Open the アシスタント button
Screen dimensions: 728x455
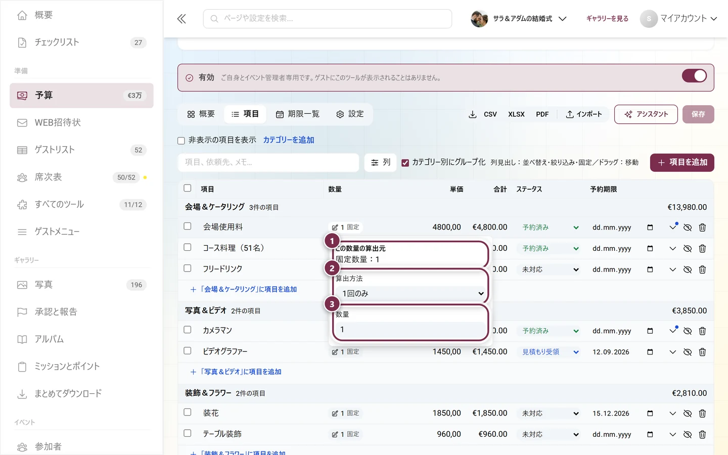646,114
